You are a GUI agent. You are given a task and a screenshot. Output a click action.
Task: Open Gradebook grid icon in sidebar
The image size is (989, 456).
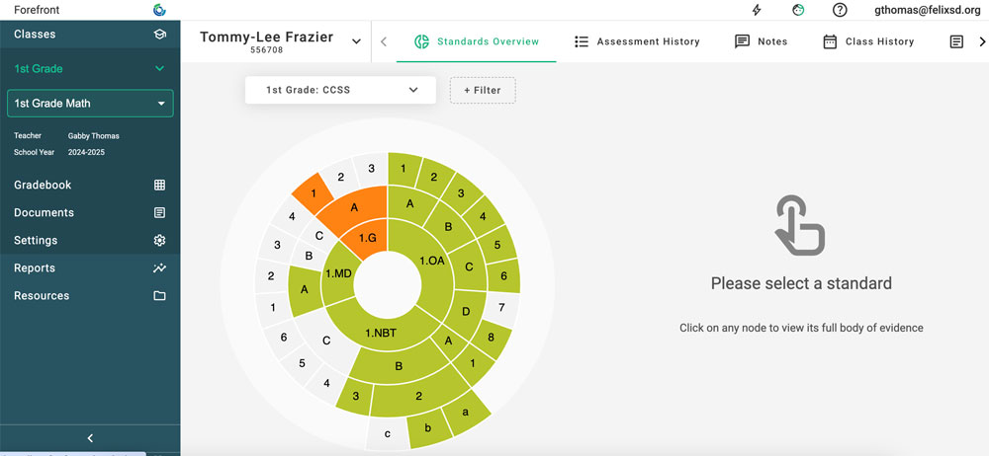pyautogui.click(x=159, y=185)
